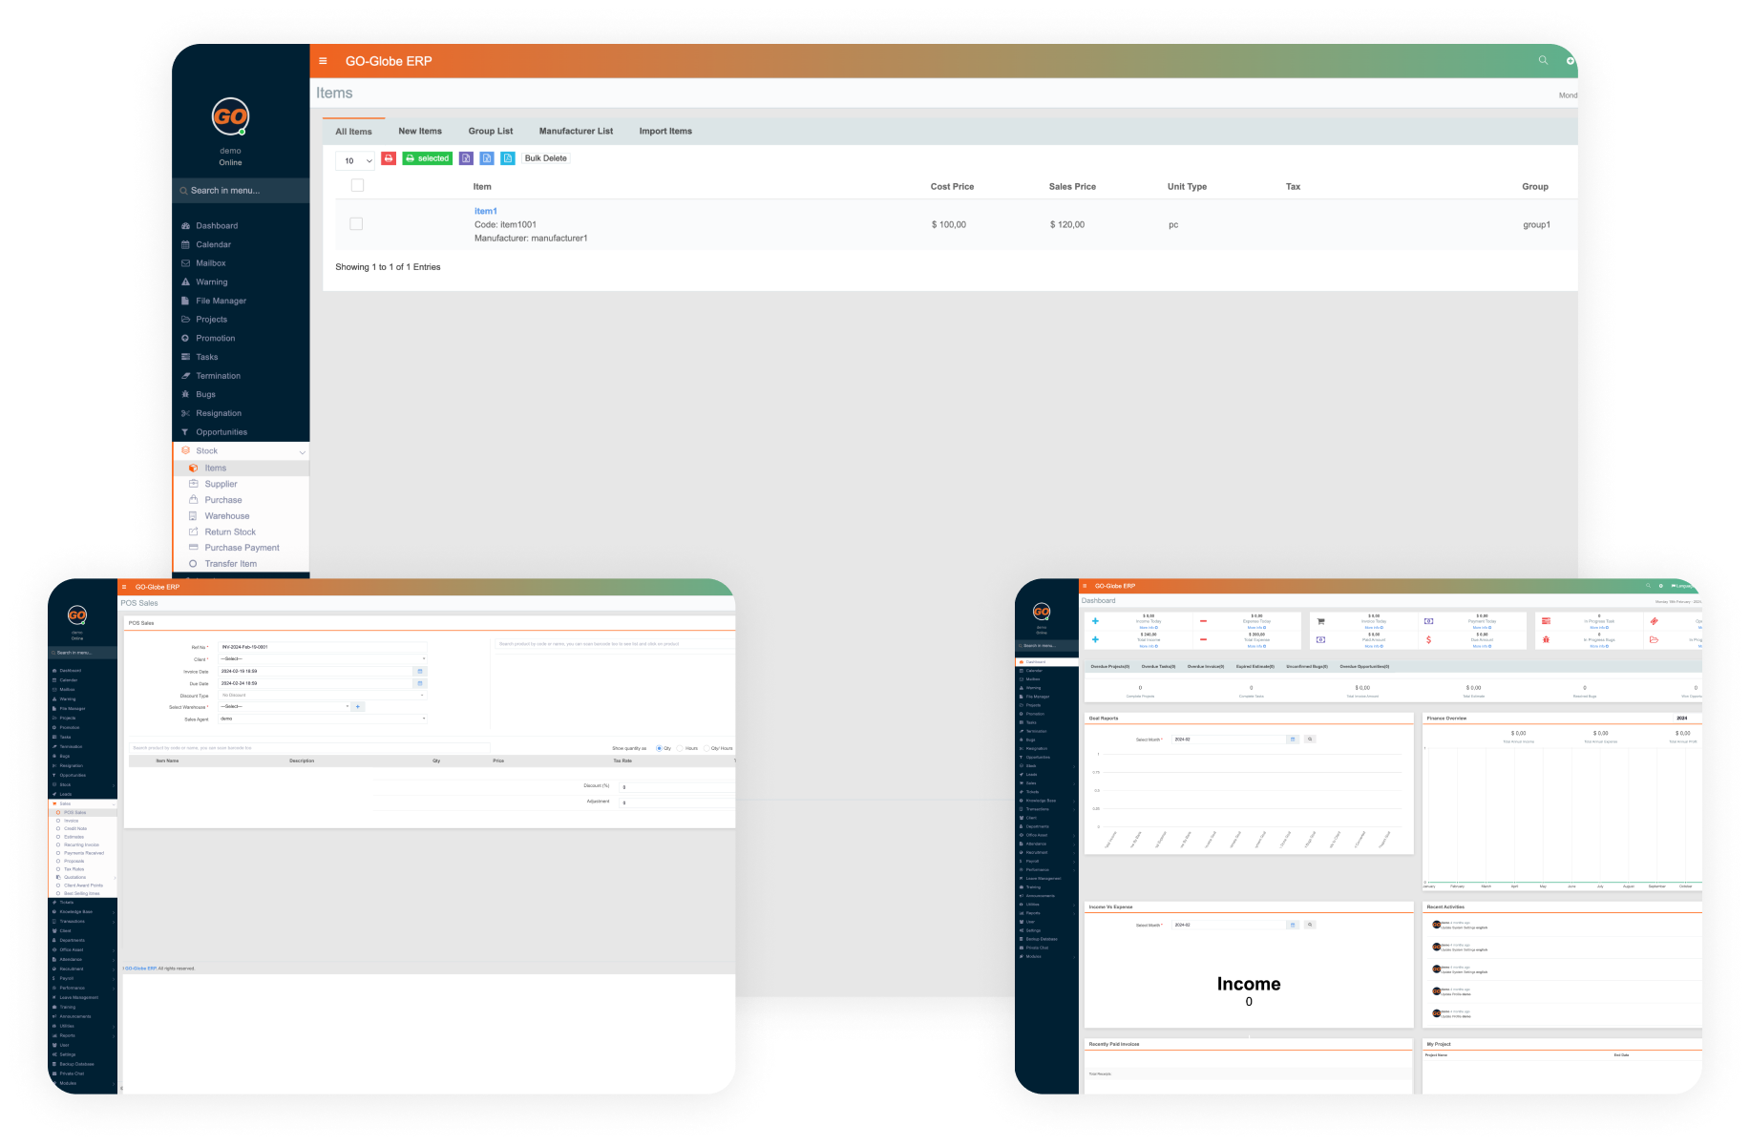Select the Hours radio button in POS Sales
Image resolution: width=1750 pixels, height=1146 pixels.
pos(681,748)
